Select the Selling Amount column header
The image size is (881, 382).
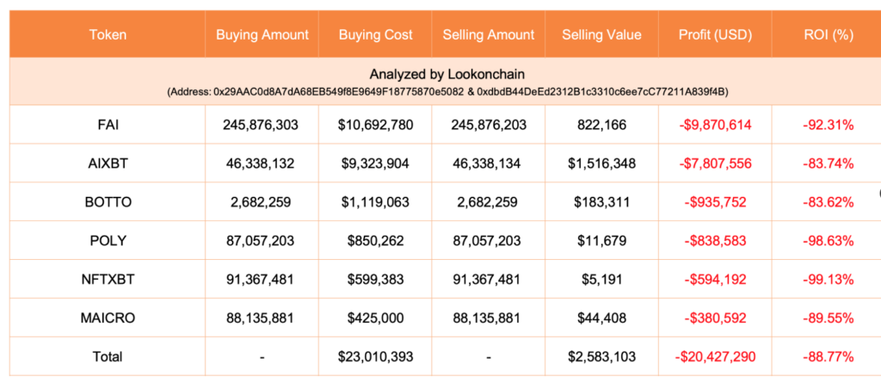tap(488, 35)
